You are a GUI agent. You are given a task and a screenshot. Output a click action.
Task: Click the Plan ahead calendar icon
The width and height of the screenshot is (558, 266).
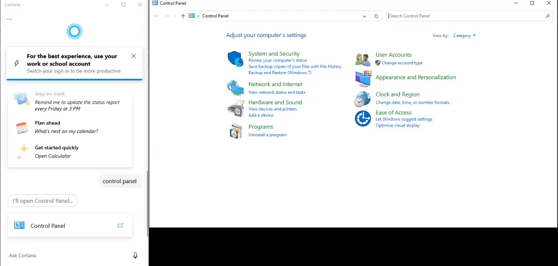[x=22, y=128]
